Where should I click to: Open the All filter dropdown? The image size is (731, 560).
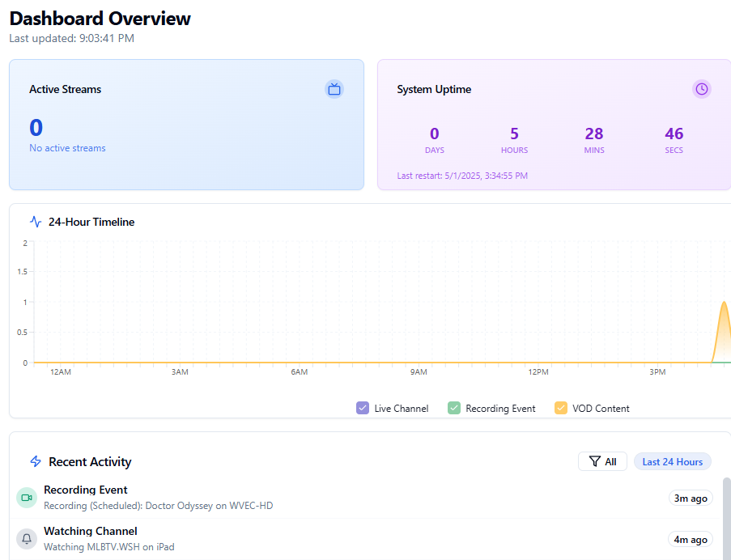(602, 461)
